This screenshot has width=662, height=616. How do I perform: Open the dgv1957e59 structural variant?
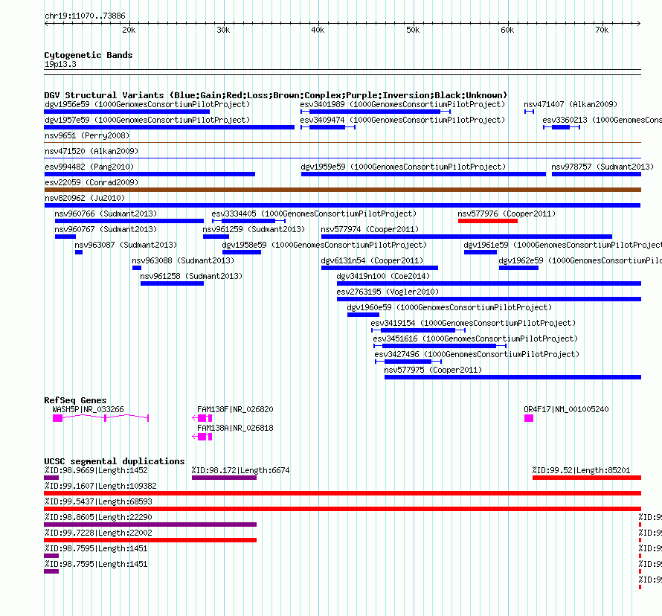click(x=170, y=127)
